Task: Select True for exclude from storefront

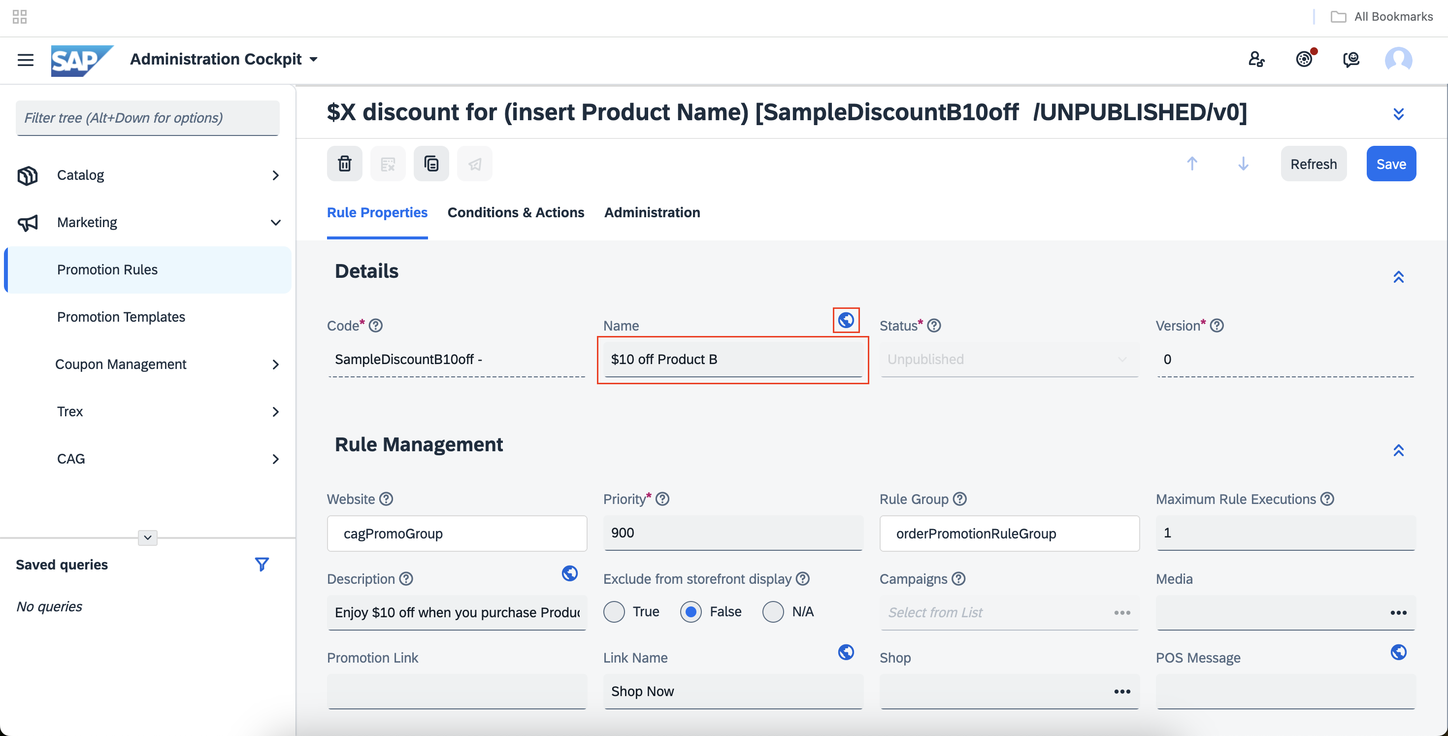Action: (614, 612)
